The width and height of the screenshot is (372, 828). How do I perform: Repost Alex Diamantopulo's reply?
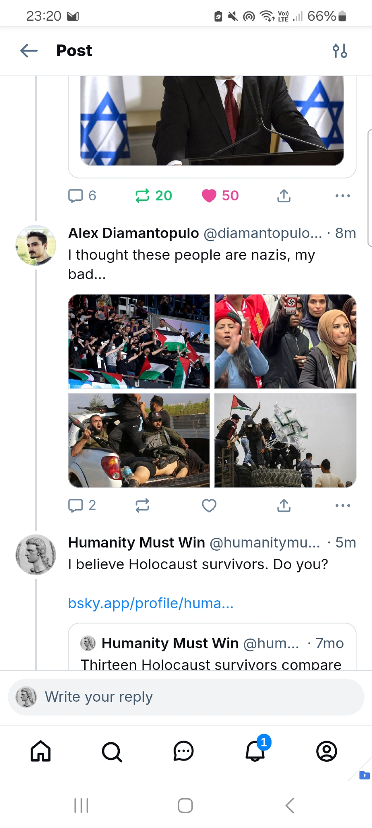[142, 505]
